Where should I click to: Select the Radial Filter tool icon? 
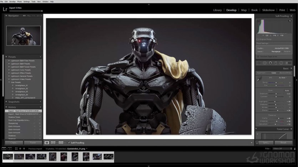pos(281,63)
